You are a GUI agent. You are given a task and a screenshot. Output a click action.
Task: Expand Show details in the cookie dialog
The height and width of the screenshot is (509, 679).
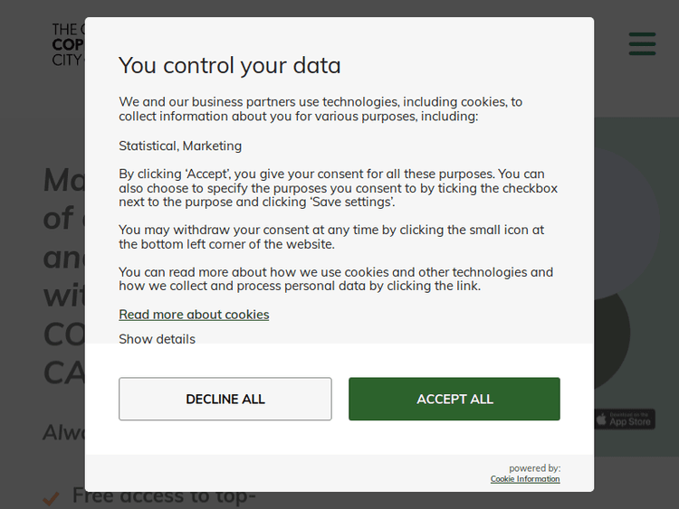pos(157,339)
